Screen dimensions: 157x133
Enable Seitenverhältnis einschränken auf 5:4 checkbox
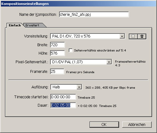click(x=71, y=51)
